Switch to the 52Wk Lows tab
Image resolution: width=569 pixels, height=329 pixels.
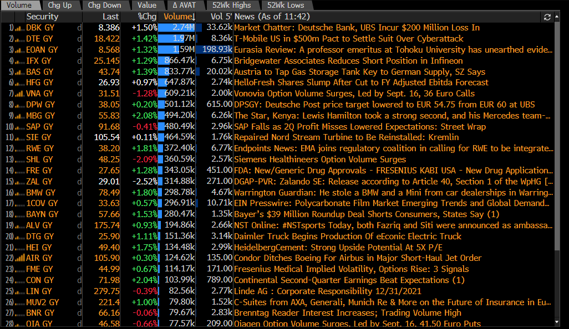click(286, 5)
